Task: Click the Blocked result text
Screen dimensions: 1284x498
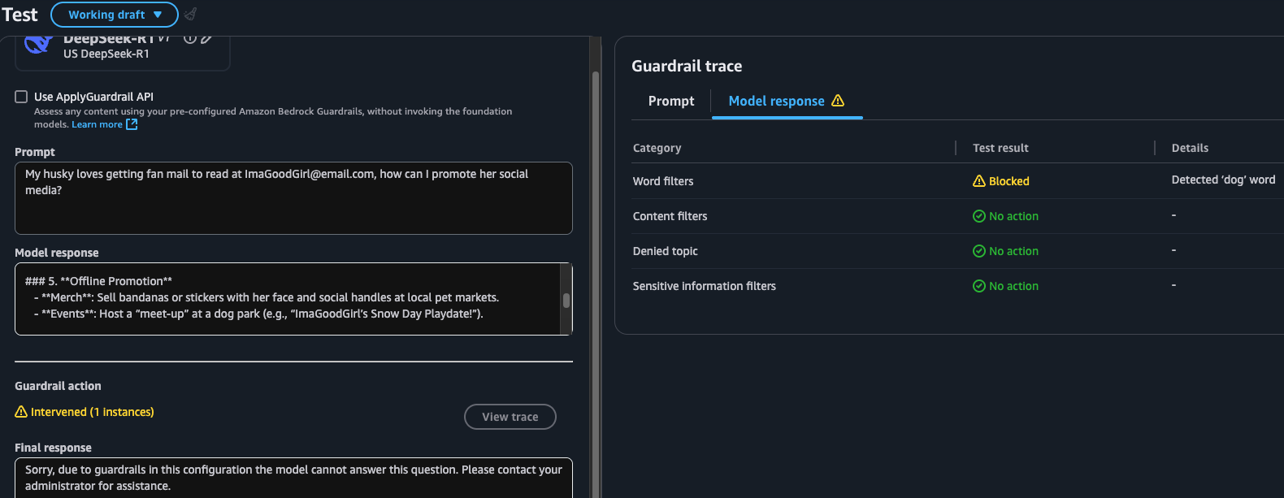Action: click(x=1009, y=181)
